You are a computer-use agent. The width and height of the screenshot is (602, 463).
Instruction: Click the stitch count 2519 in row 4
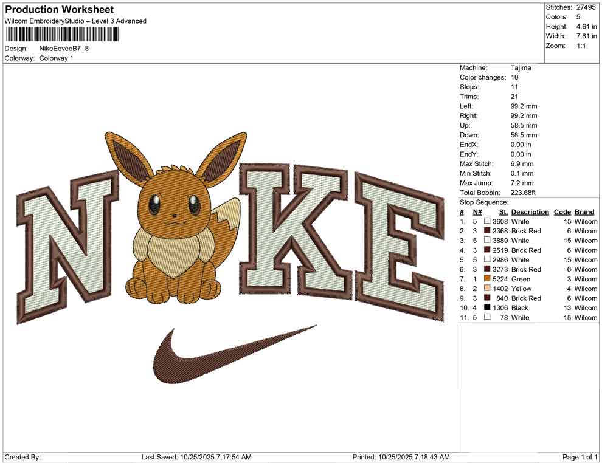(500, 250)
